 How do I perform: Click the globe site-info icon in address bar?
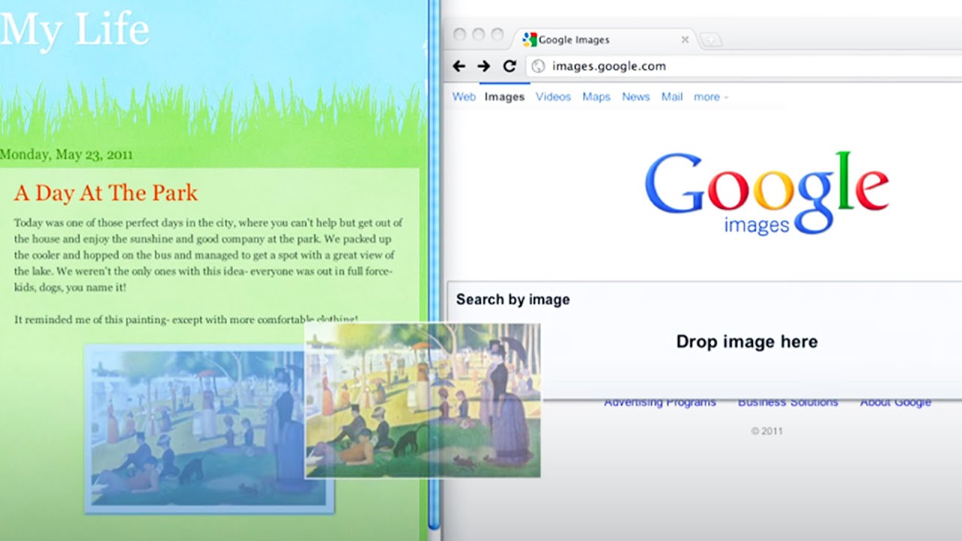tap(538, 66)
